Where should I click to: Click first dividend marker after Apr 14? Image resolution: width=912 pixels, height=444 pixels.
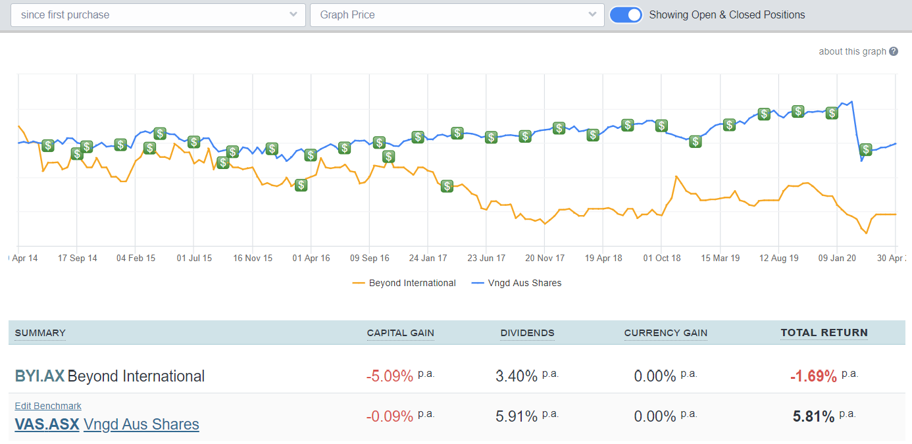[x=47, y=145]
